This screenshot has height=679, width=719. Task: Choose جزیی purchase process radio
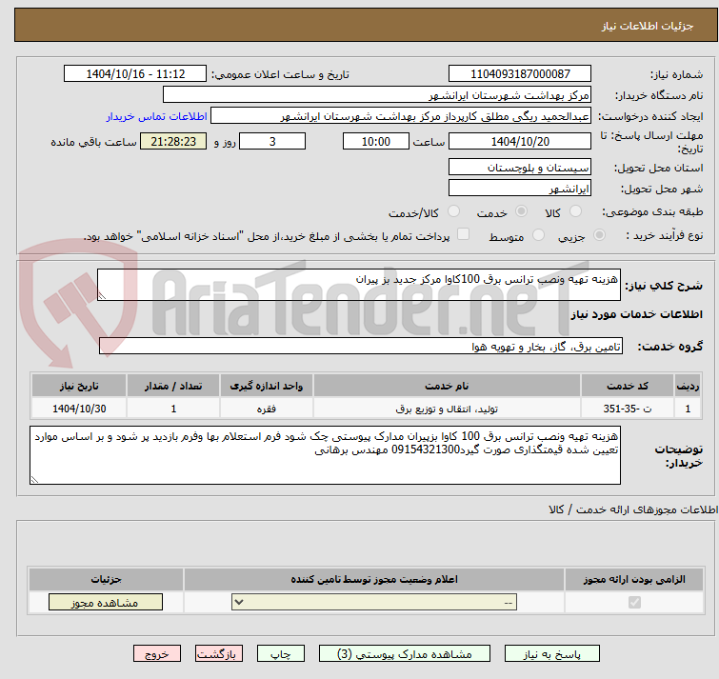[599, 235]
